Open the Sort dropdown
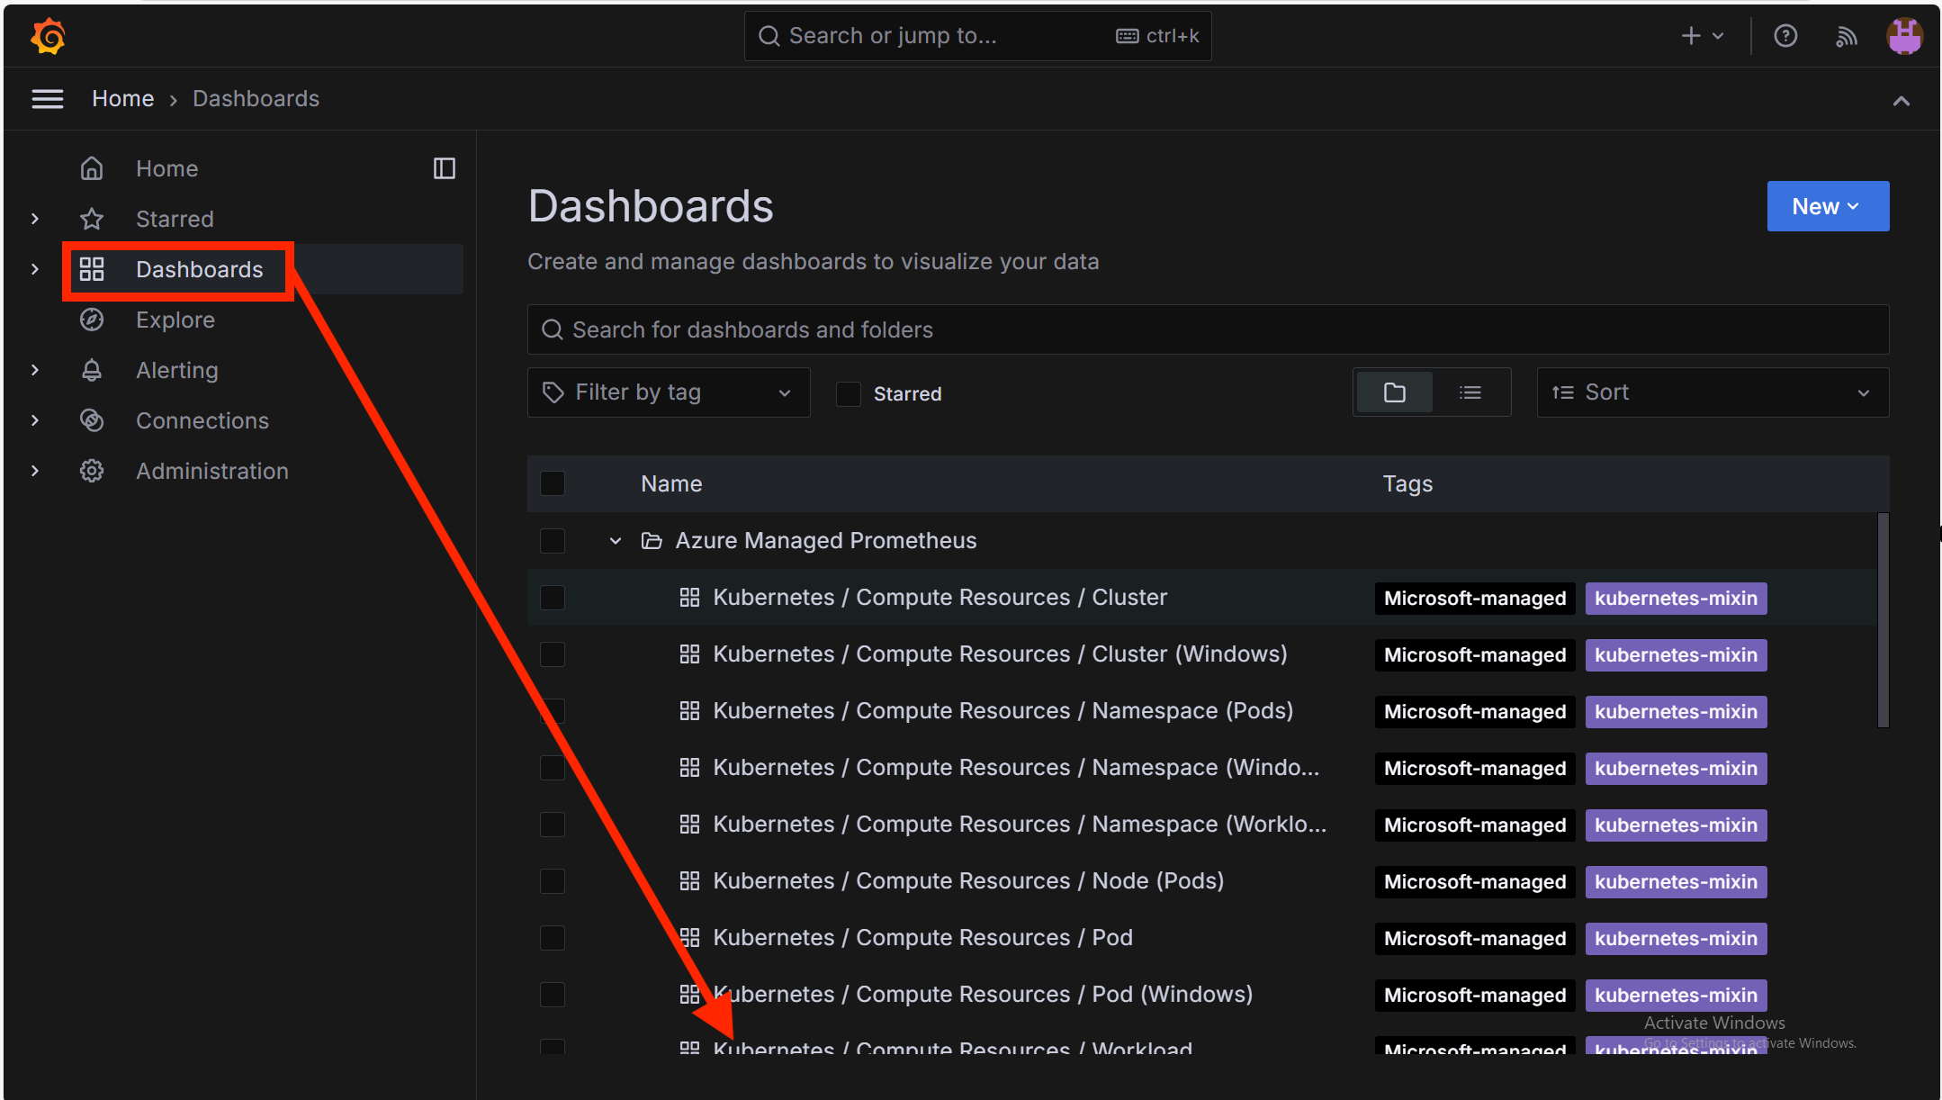1942x1100 pixels. coord(1713,392)
